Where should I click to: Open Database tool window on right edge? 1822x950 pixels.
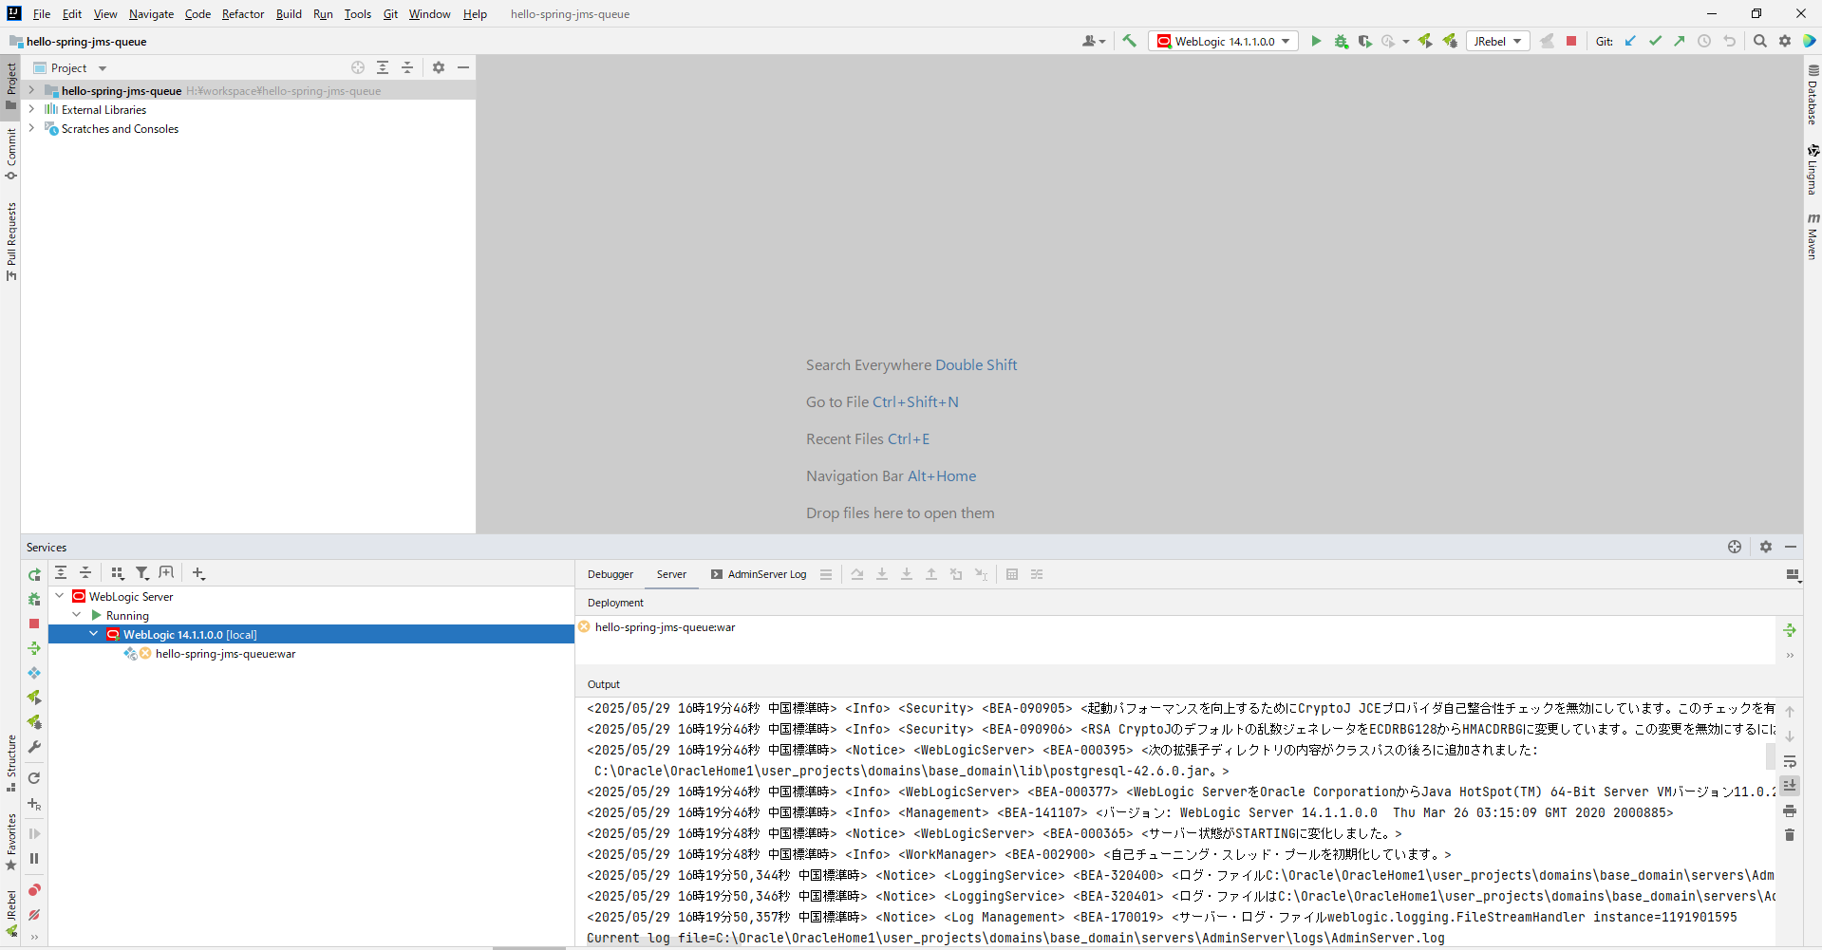(1813, 95)
